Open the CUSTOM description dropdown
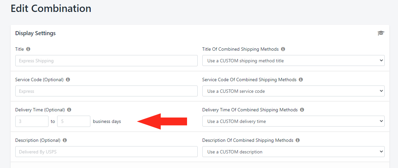The height and width of the screenshot is (168, 398). (293, 152)
